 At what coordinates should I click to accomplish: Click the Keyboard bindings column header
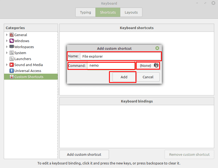tap(137, 101)
